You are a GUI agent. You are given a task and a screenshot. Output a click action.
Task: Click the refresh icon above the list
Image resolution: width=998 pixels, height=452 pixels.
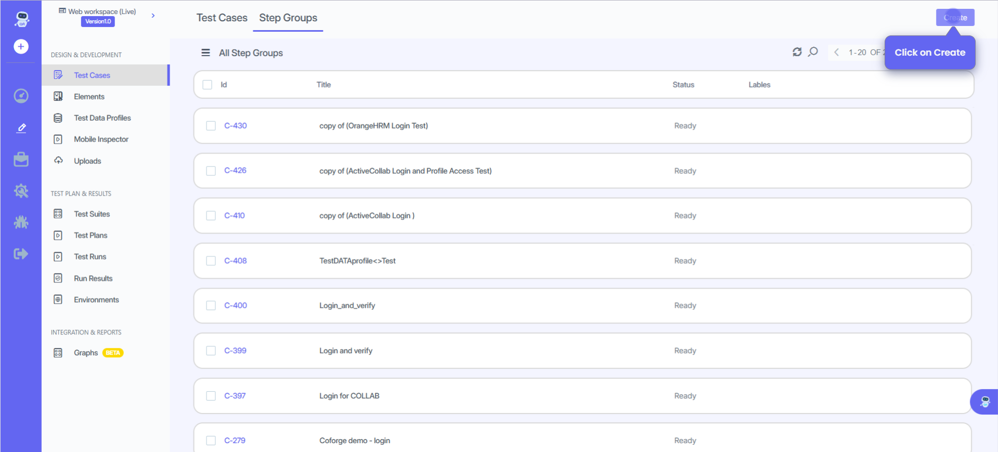click(x=797, y=52)
